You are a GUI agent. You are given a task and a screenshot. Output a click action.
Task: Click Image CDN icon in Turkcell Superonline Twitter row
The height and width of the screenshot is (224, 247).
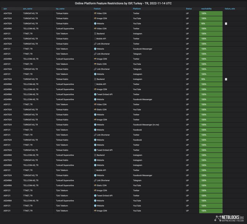pyautogui.click(x=95, y=59)
